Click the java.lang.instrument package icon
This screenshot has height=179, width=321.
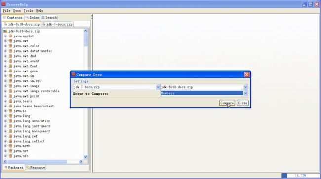[x=10, y=126]
